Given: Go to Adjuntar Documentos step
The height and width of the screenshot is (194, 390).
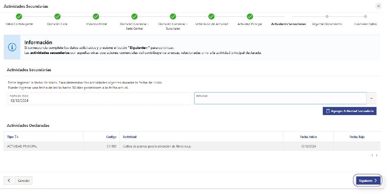Looking at the screenshot, I should point(327,17).
